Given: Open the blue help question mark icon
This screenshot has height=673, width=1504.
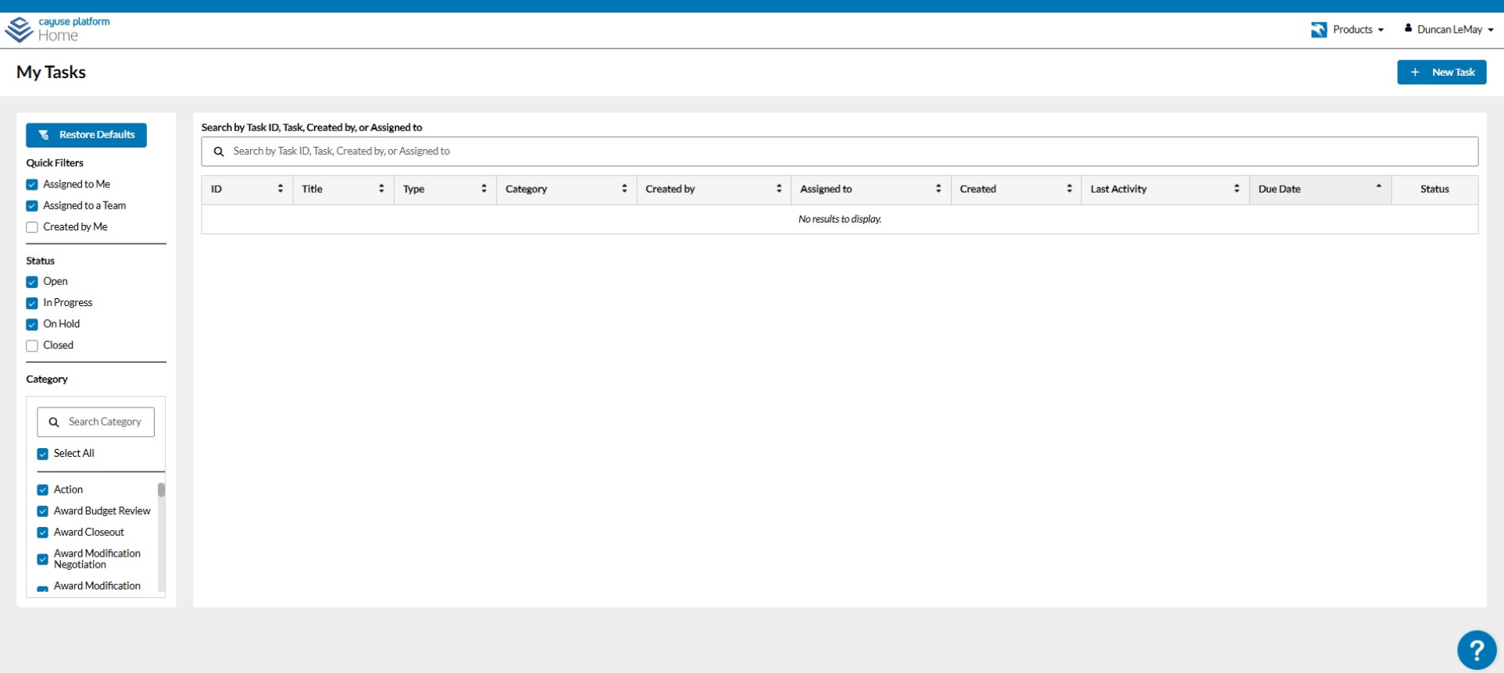Looking at the screenshot, I should coord(1477,650).
